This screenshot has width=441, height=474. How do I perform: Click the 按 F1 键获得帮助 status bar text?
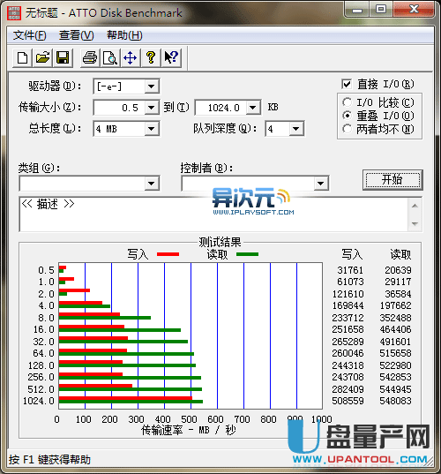[x=49, y=460]
